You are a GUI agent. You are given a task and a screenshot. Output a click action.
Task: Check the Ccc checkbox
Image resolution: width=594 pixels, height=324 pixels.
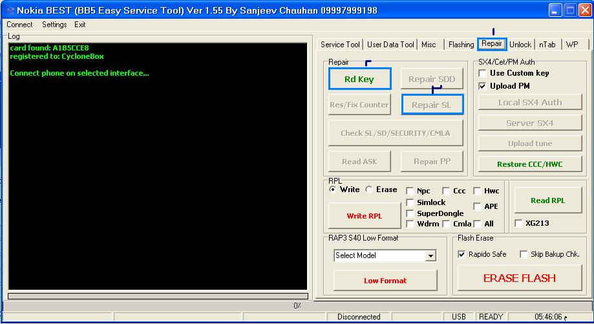point(446,191)
